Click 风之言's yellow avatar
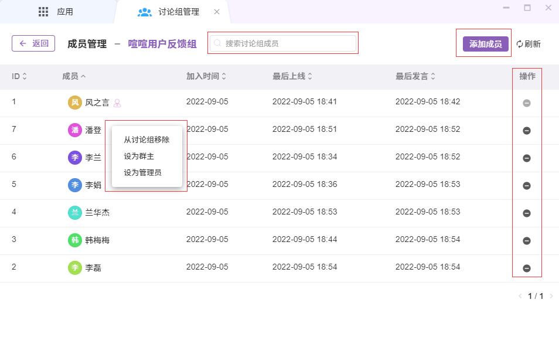The width and height of the screenshot is (559, 361). pos(74,103)
